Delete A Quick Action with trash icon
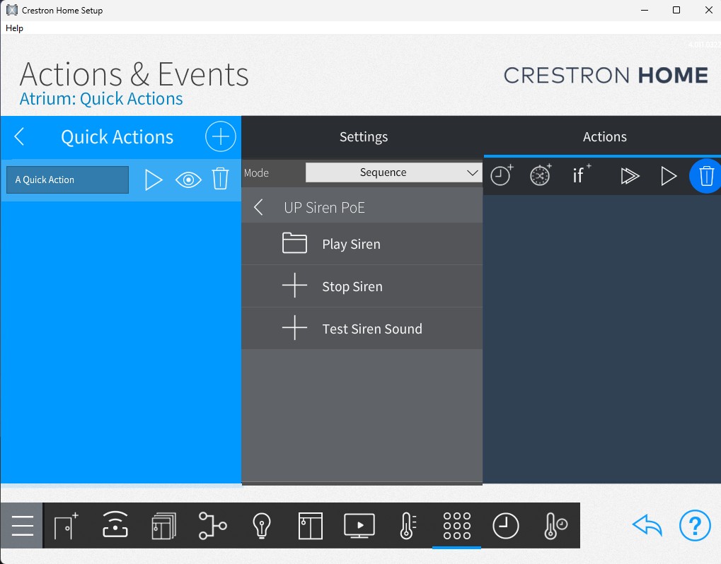 220,179
